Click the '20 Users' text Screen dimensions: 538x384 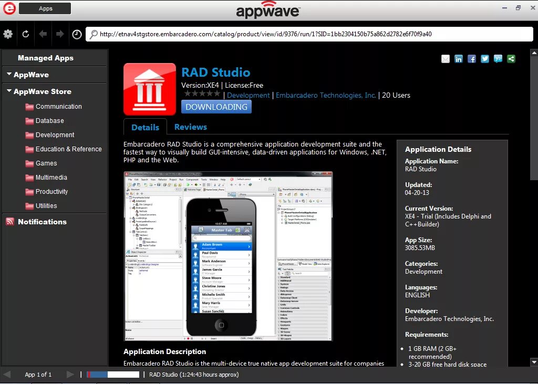pos(396,96)
